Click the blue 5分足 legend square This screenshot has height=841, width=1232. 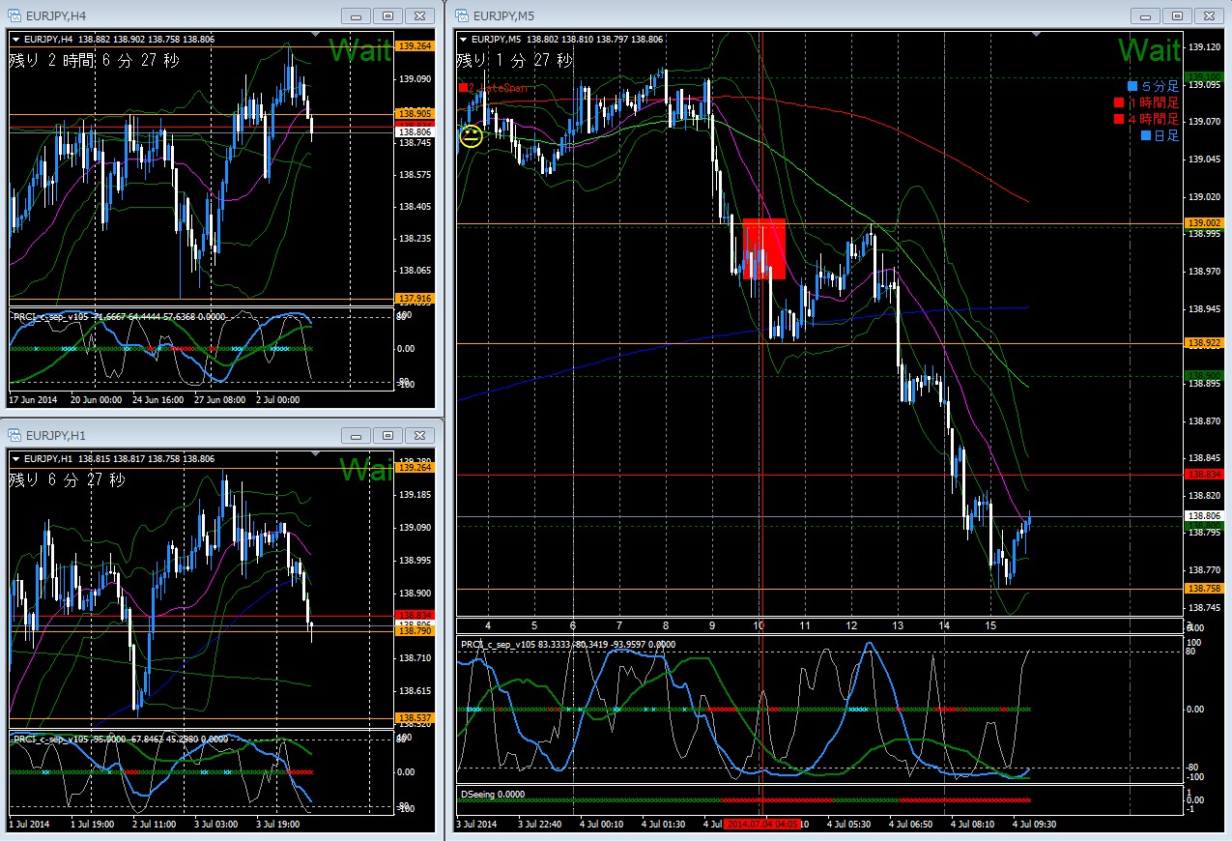(x=1133, y=86)
